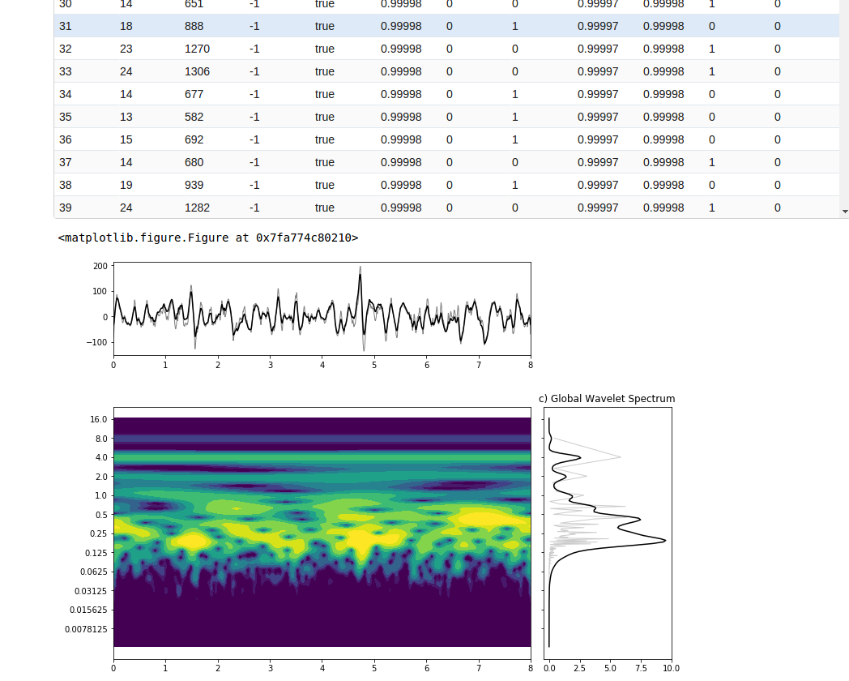Click the table's scroll down arrow
Viewport: 849px width, 681px height.
845,211
